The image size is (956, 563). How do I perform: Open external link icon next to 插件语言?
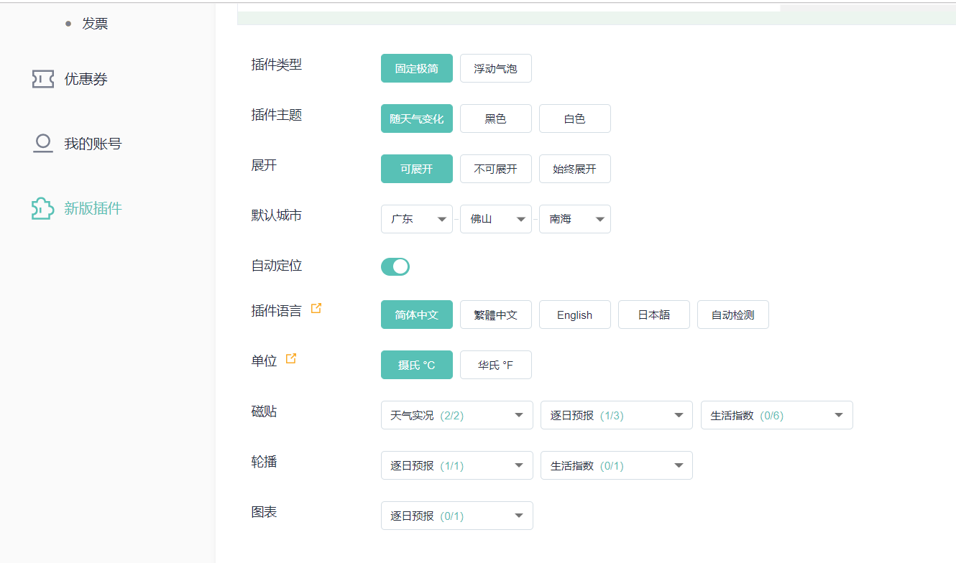[x=316, y=309]
